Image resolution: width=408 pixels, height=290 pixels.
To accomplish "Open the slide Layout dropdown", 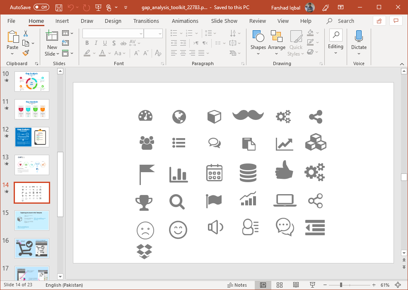I will tap(68, 33).
